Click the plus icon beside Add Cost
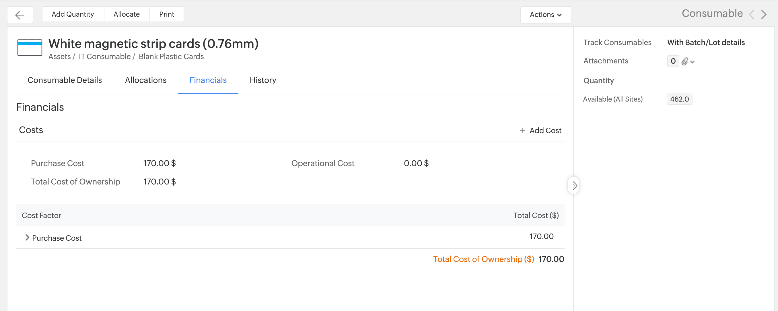The image size is (778, 311). tap(522, 131)
